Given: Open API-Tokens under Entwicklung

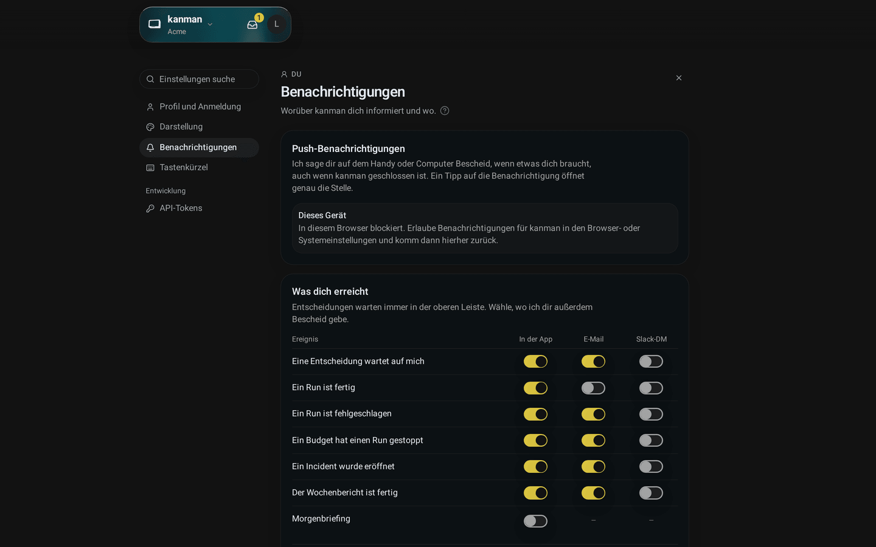Looking at the screenshot, I should tap(199, 208).
